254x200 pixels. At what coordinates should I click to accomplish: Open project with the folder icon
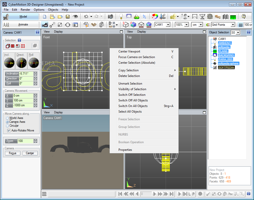[x=60, y=17]
